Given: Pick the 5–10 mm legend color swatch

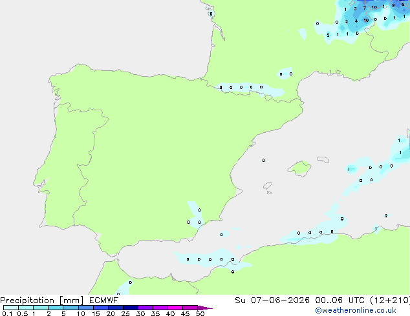Looking at the screenshot, I should pyautogui.click(x=70, y=308).
